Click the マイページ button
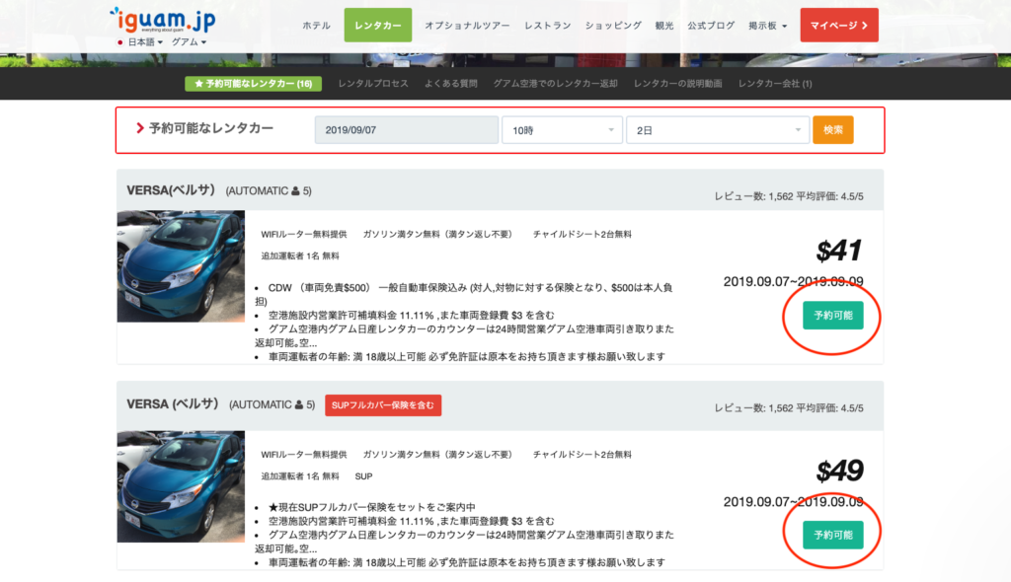Screen dimensions: 1011x582 [839, 25]
